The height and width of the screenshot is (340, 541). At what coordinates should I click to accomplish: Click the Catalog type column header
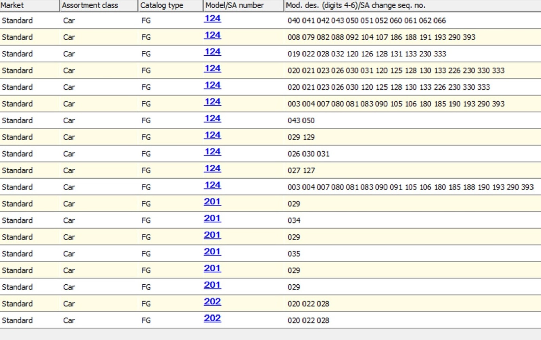pyautogui.click(x=171, y=5)
